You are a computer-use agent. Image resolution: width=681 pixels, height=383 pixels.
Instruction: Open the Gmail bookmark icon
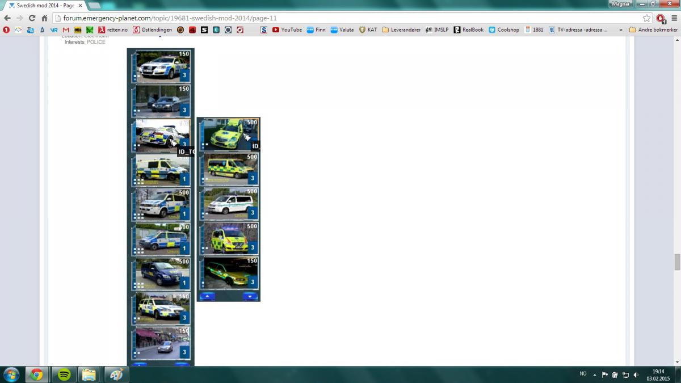(66, 30)
